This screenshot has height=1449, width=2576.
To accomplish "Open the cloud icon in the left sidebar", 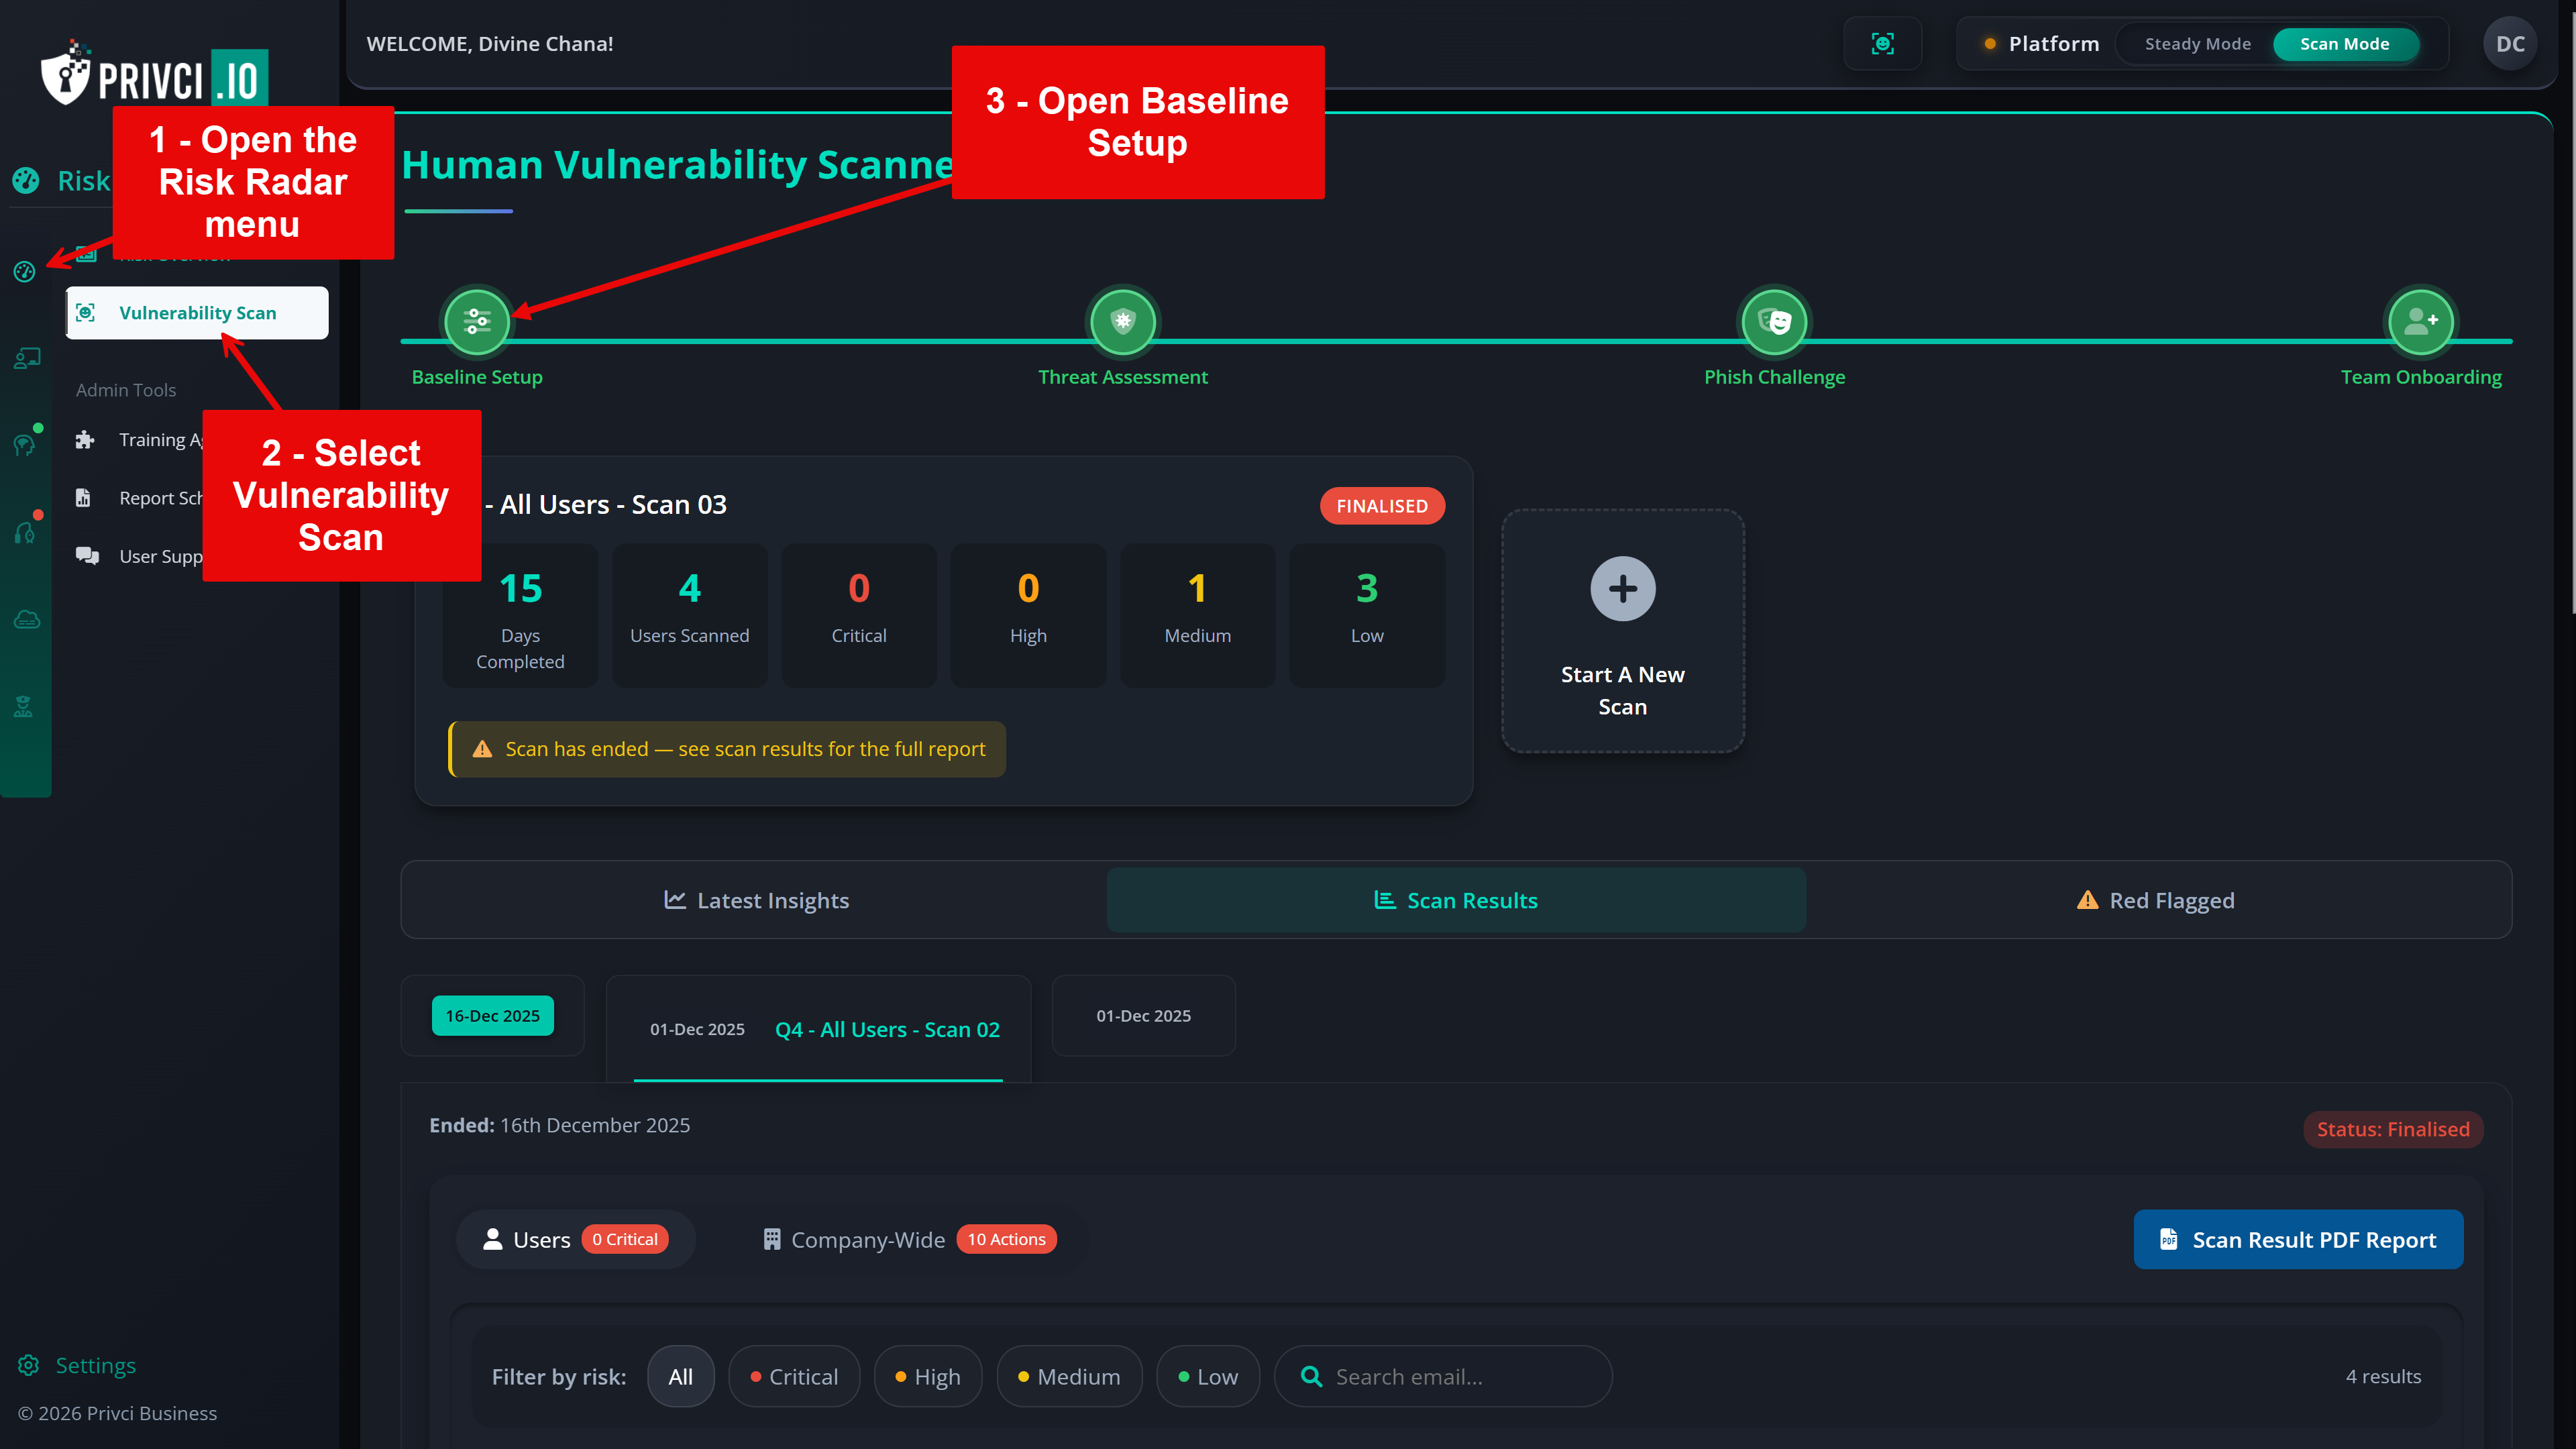I will [x=25, y=619].
